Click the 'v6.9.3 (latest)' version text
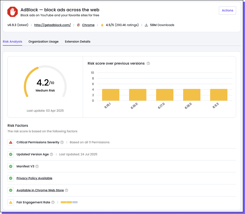Screen dimensions: 245x214 coord(18,25)
